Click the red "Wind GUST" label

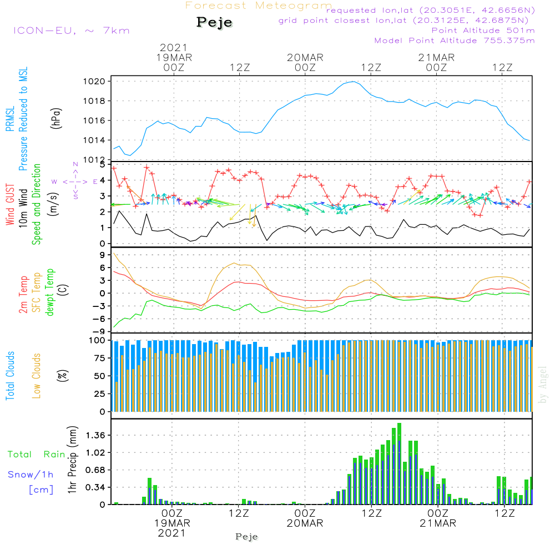pyautogui.click(x=10, y=204)
